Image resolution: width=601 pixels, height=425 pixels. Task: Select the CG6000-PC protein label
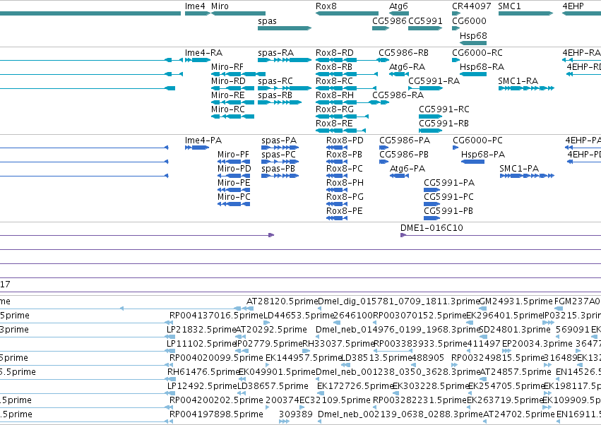(477, 140)
